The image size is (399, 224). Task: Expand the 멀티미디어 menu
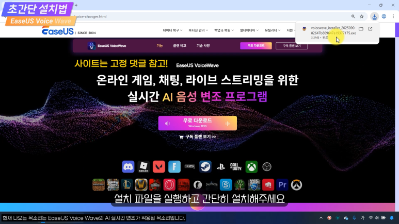tap(249, 30)
